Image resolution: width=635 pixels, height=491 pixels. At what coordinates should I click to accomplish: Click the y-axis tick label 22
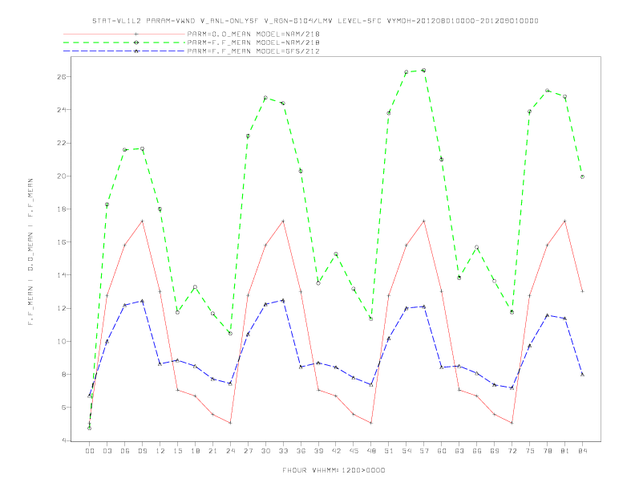coord(62,143)
